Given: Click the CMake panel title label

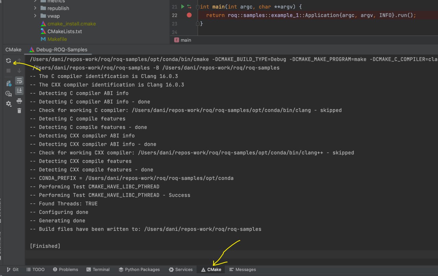Looking at the screenshot, I should tap(13, 50).
